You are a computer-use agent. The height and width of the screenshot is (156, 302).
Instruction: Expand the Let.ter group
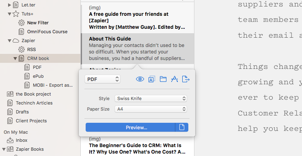tap(9, 5)
